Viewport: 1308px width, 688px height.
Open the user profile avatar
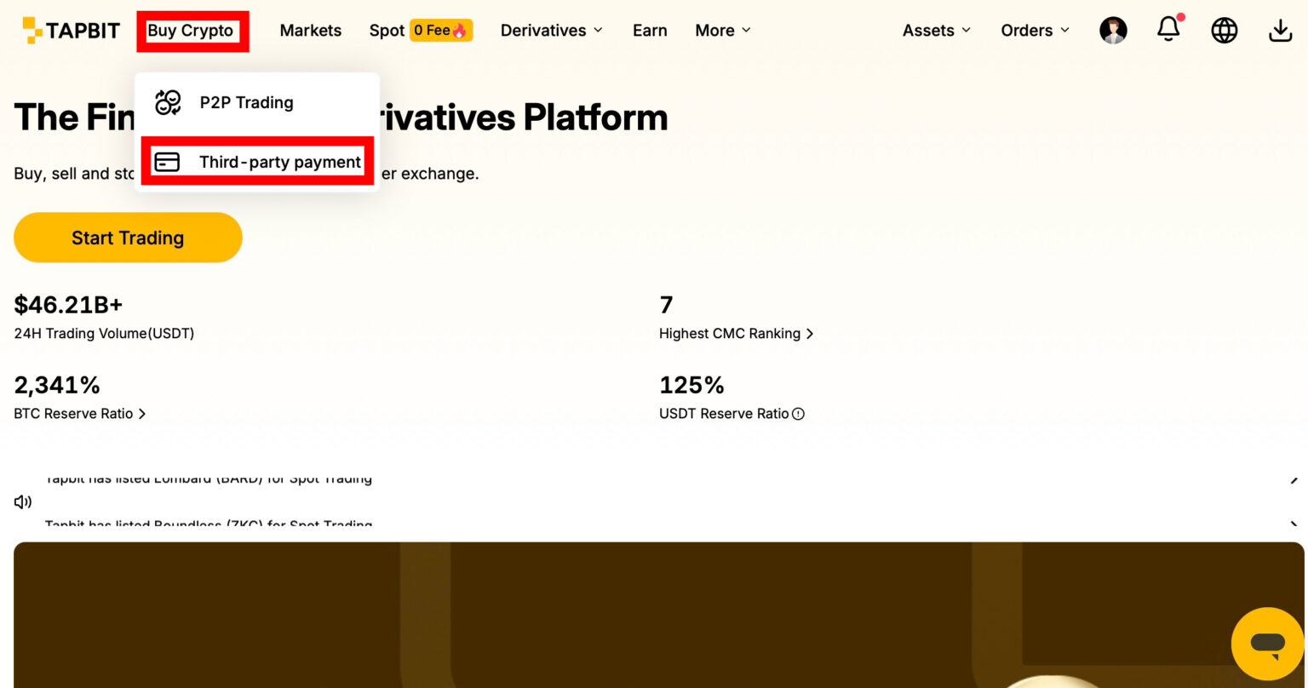pos(1113,31)
